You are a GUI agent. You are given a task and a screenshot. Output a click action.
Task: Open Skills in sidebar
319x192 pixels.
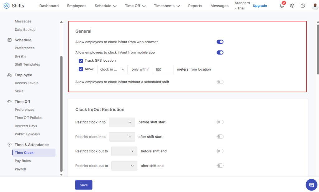tap(19, 91)
